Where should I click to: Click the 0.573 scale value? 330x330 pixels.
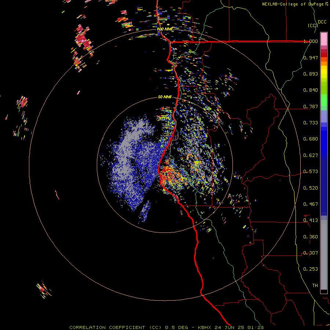click(x=311, y=172)
